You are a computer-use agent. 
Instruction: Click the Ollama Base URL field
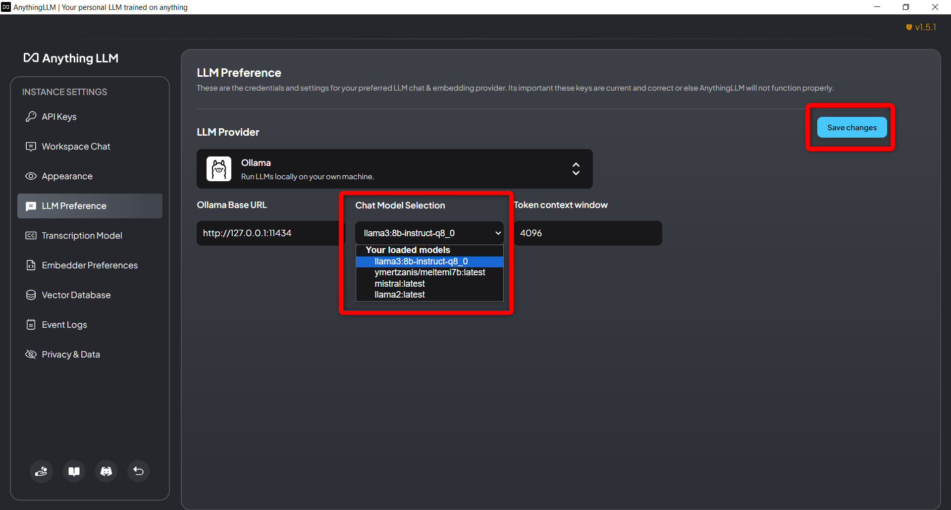click(267, 233)
